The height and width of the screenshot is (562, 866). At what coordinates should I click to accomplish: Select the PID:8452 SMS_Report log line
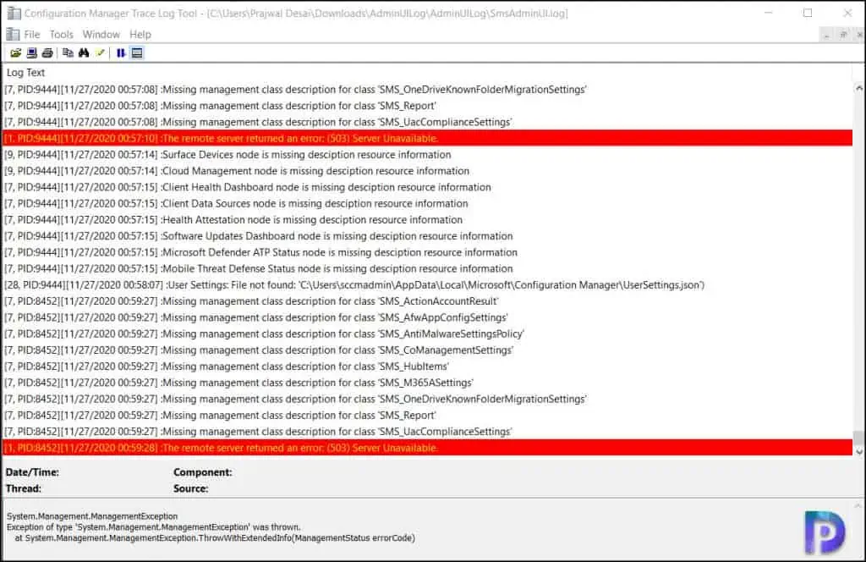(x=428, y=415)
